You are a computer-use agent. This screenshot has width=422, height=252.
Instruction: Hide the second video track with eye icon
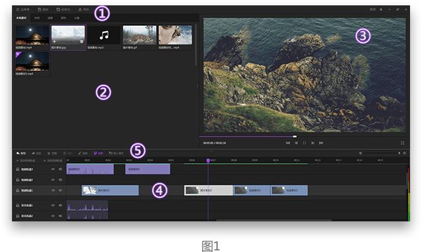[x=53, y=180]
